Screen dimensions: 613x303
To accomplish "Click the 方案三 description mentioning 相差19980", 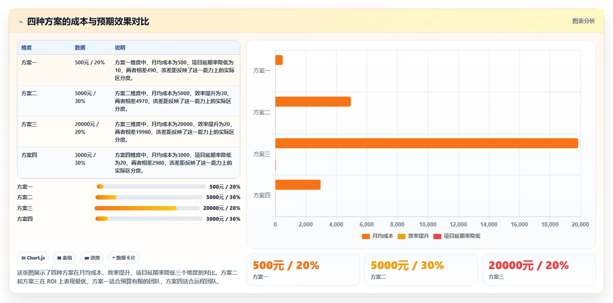I will (x=175, y=132).
